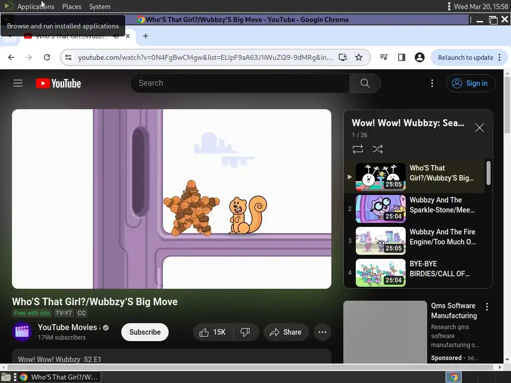511x383 pixels.
Task: Click the Qms Software ad thumbnail
Action: (385, 332)
